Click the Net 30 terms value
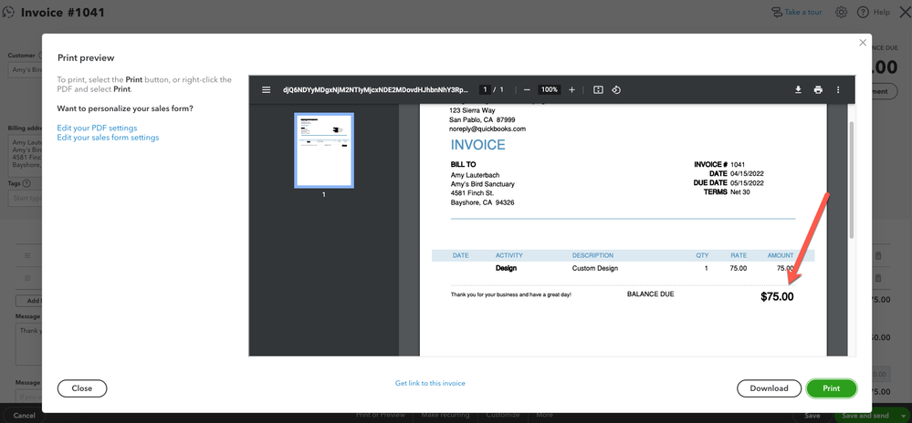The width and height of the screenshot is (912, 423). pos(739,191)
